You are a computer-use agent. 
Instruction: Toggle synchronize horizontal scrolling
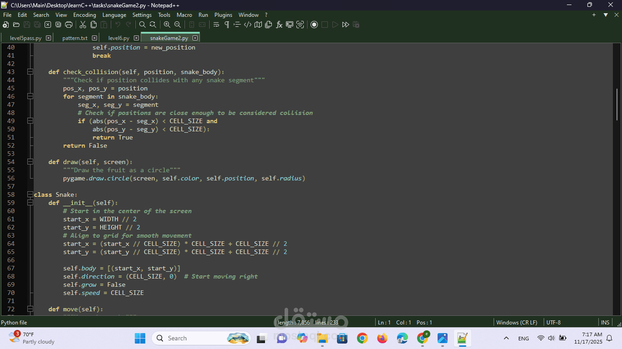point(202,25)
